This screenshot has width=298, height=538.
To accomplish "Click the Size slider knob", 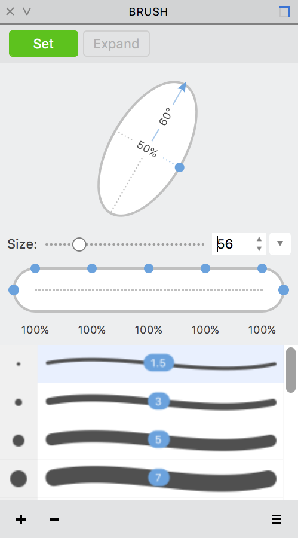I will (79, 244).
